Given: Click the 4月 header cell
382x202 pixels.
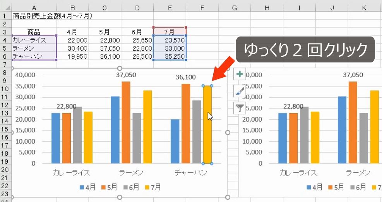Looking at the screenshot, I should 72,32.
